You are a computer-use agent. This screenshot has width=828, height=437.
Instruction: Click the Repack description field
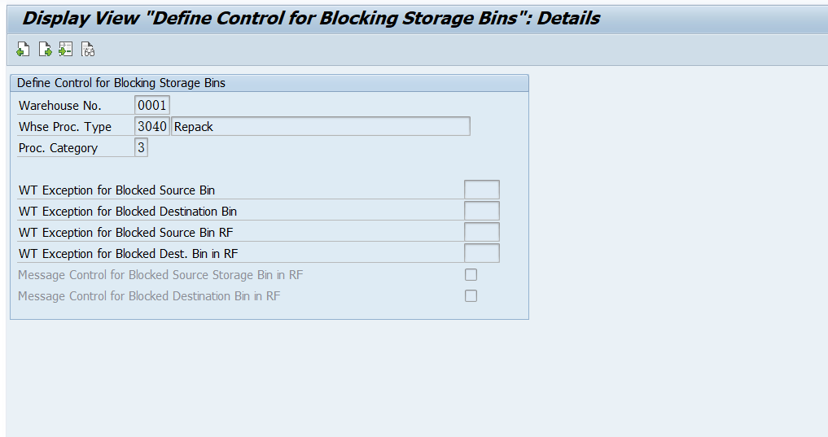click(321, 127)
